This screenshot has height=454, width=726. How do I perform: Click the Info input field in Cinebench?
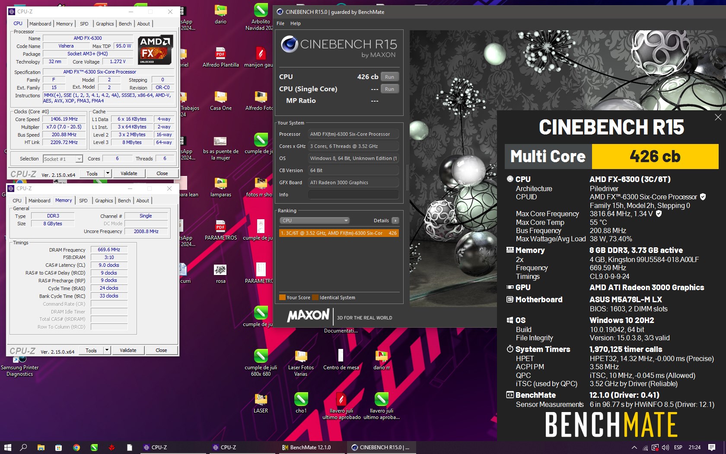[353, 195]
